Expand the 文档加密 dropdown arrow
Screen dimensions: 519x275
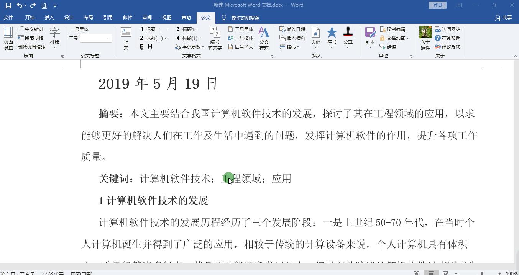point(407,38)
